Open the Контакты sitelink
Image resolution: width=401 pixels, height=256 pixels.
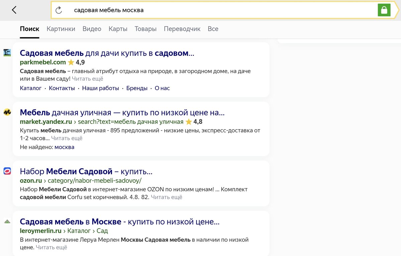tap(62, 88)
